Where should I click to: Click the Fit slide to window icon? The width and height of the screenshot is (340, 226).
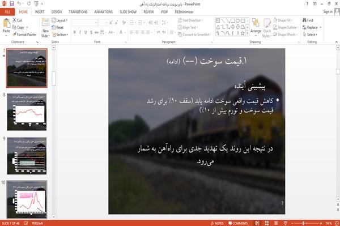[x=337, y=223]
